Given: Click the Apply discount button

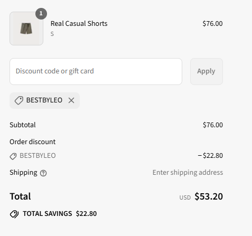Looking at the screenshot, I should coord(207,71).
